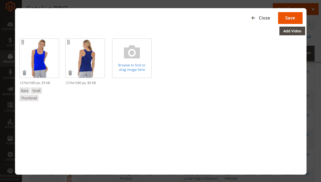Open Content section in the sidebar
Image resolution: width=321 pixels, height=182 pixels.
click(x=10, y=107)
